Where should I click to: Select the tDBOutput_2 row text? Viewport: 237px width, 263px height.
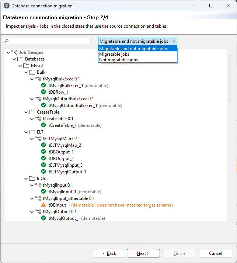point(61,159)
